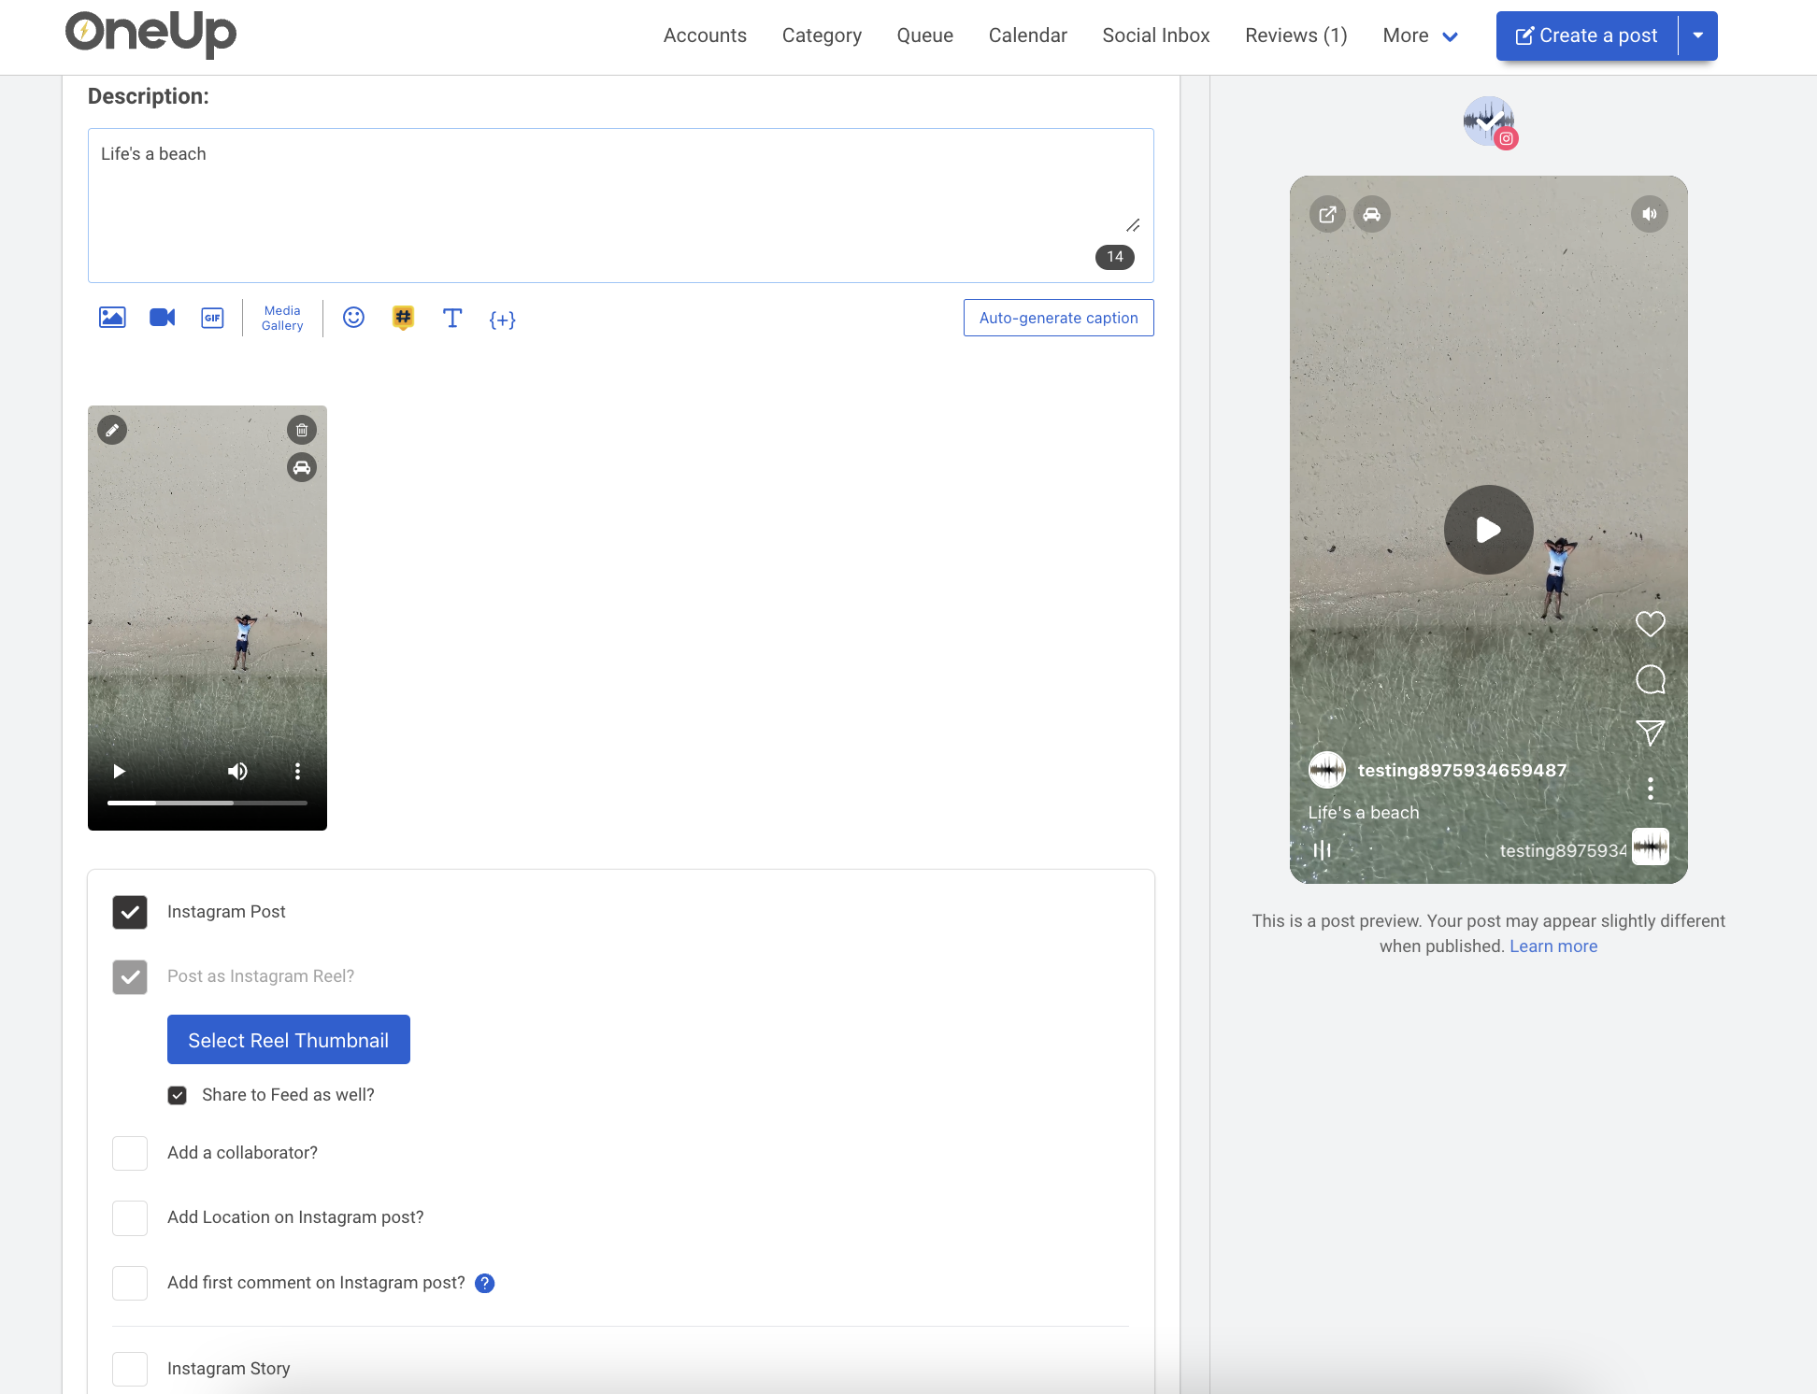Mute the preview video sound
The height and width of the screenshot is (1394, 1817).
click(1649, 214)
